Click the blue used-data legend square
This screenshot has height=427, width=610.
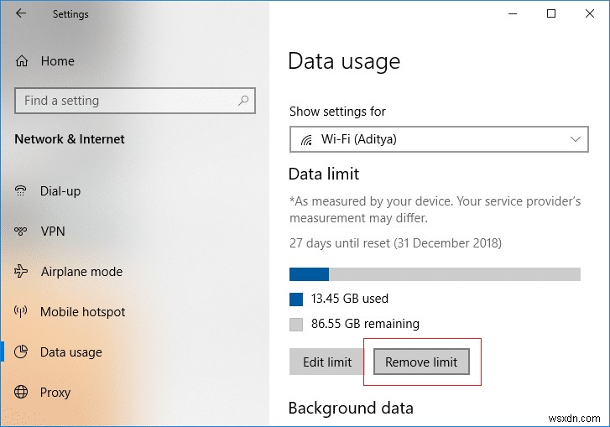point(295,299)
